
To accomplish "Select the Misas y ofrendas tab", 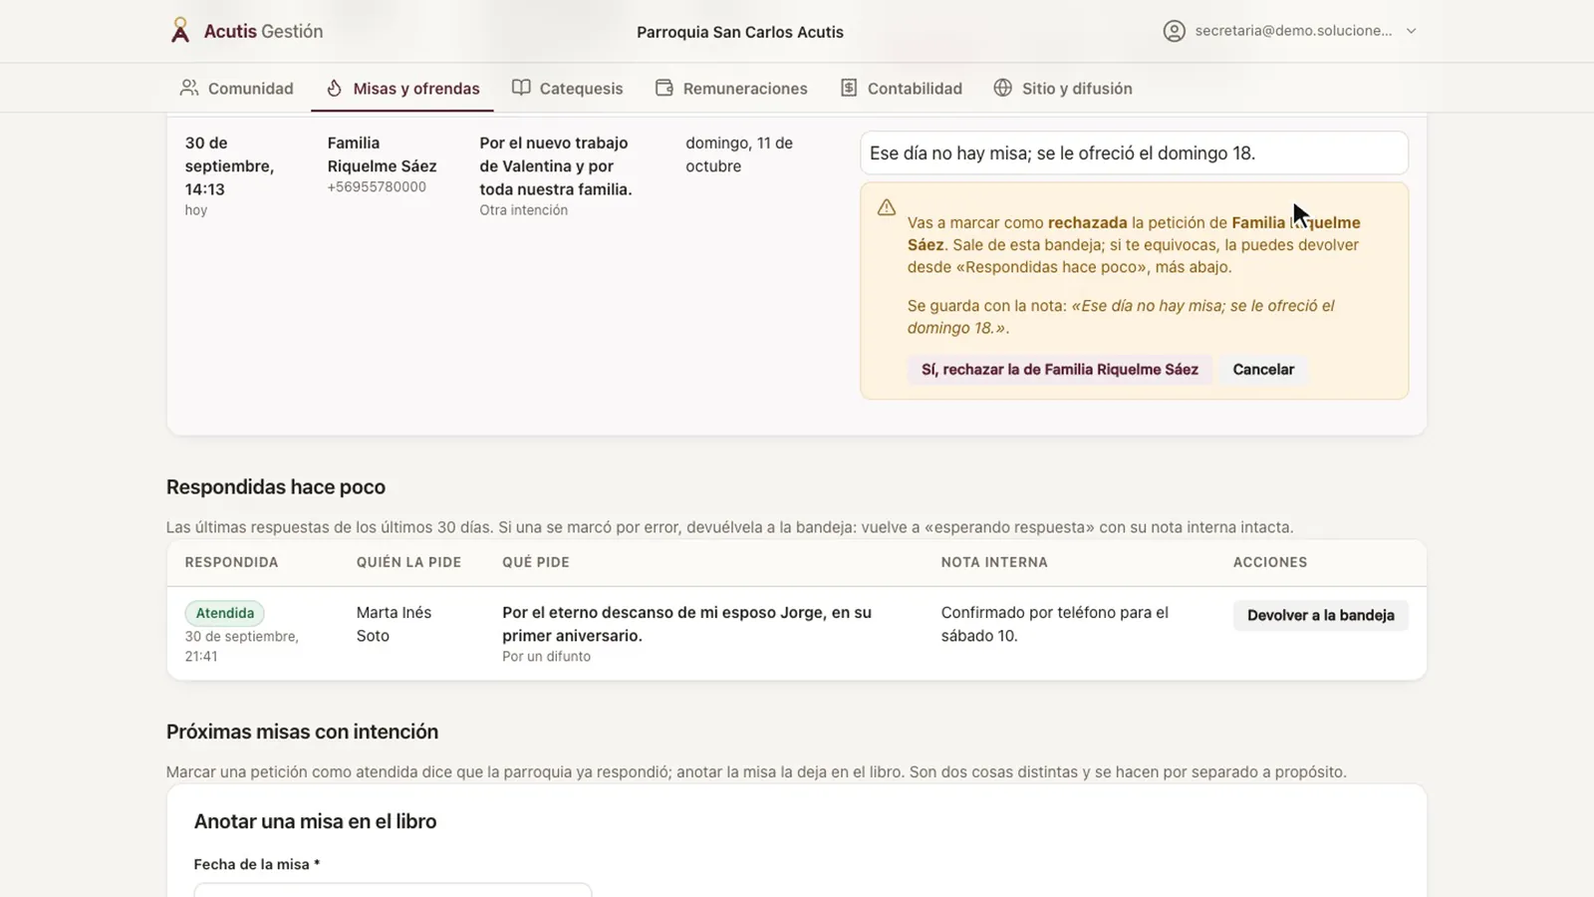I will [x=402, y=89].
